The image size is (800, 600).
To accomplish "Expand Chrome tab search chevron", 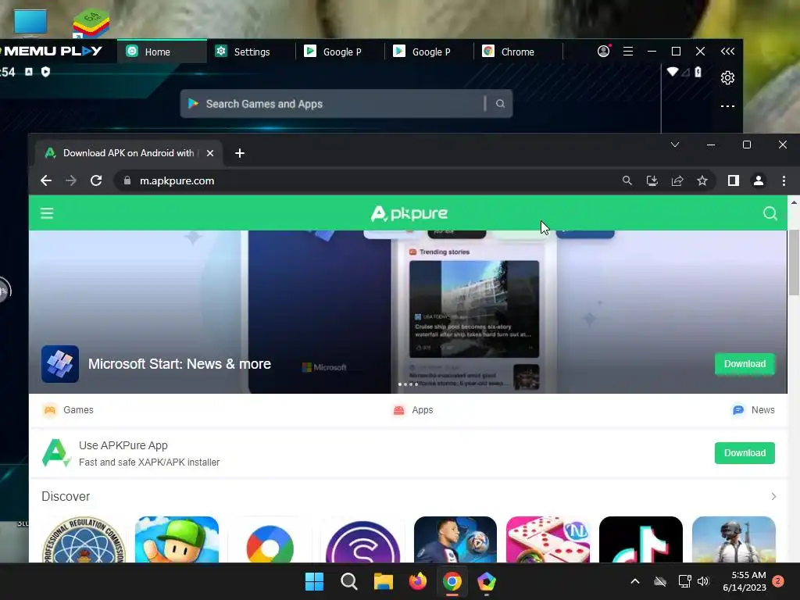I will [x=675, y=145].
